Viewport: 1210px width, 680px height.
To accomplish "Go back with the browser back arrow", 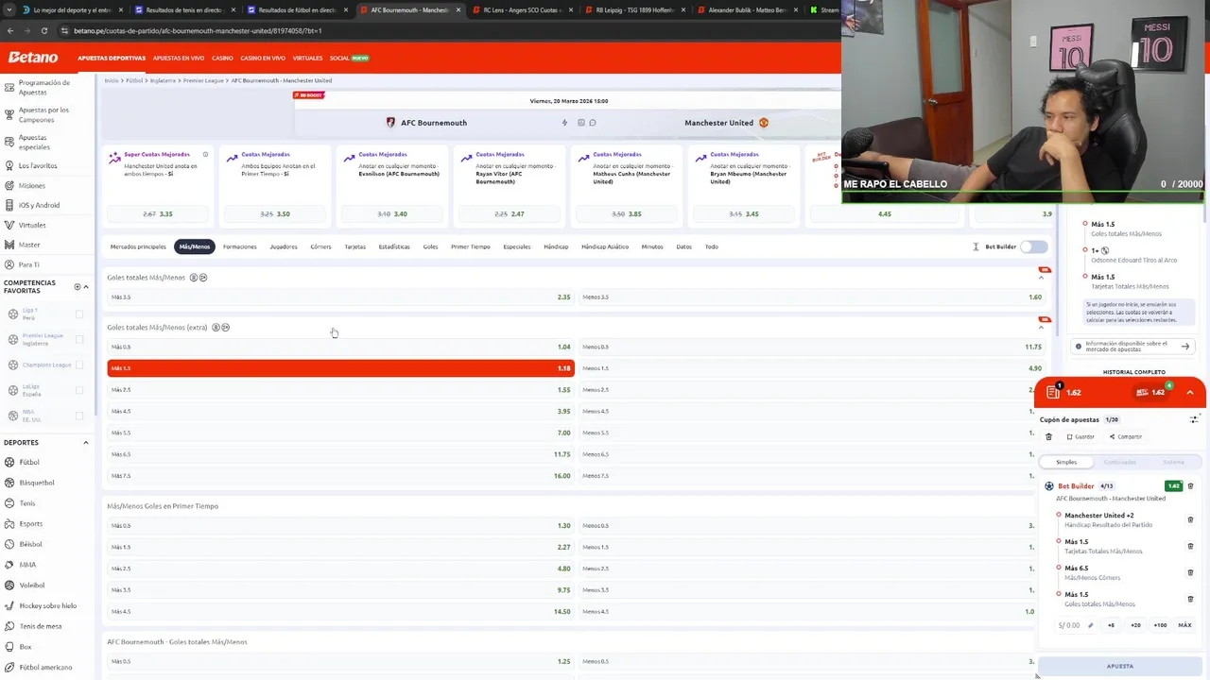I will pyautogui.click(x=9, y=30).
